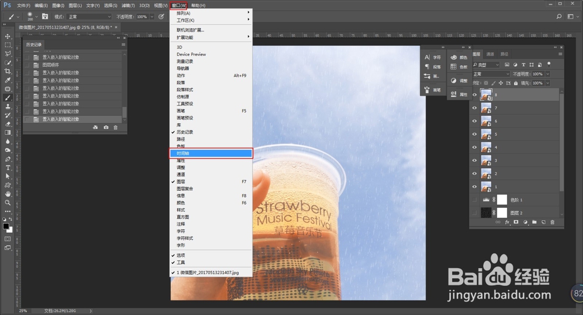Image resolution: width=583 pixels, height=315 pixels.
Task: Hide layer 4 visibility eye
Action: pyautogui.click(x=475, y=147)
